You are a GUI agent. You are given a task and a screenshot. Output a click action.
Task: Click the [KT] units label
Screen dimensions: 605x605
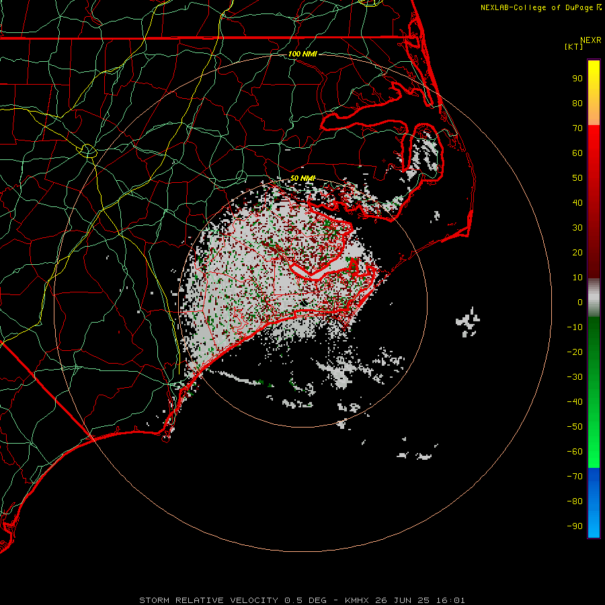coord(573,46)
